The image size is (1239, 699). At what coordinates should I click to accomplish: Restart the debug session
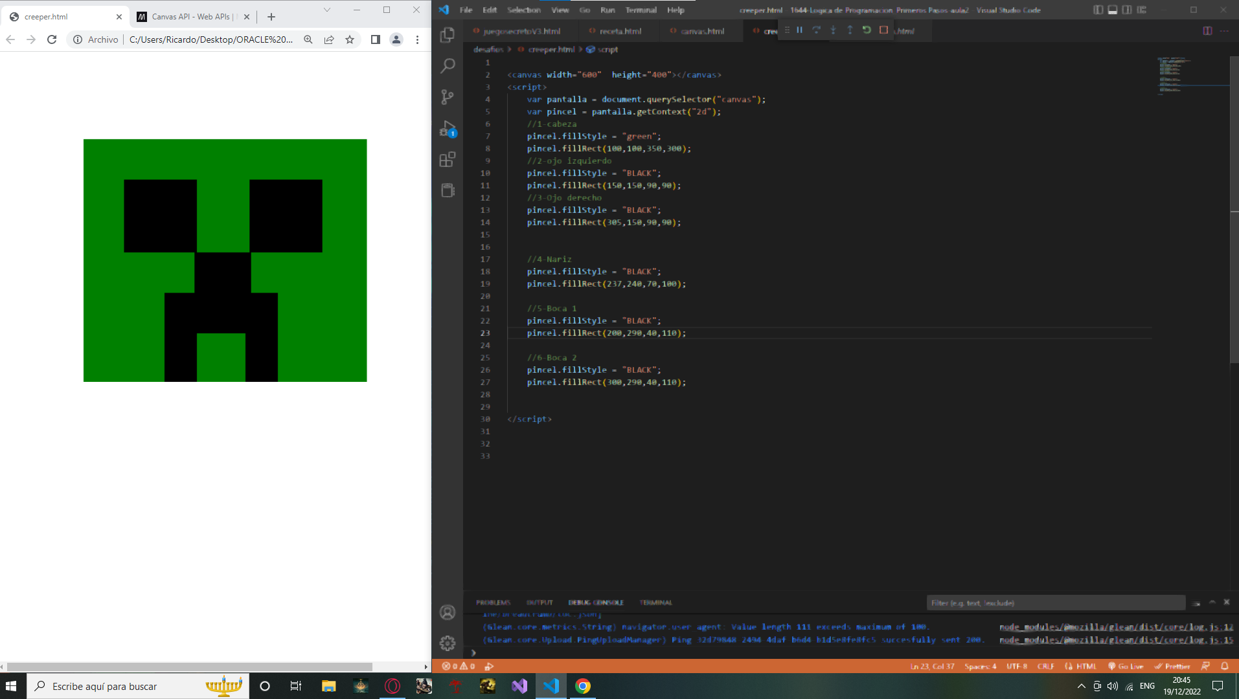click(x=867, y=30)
